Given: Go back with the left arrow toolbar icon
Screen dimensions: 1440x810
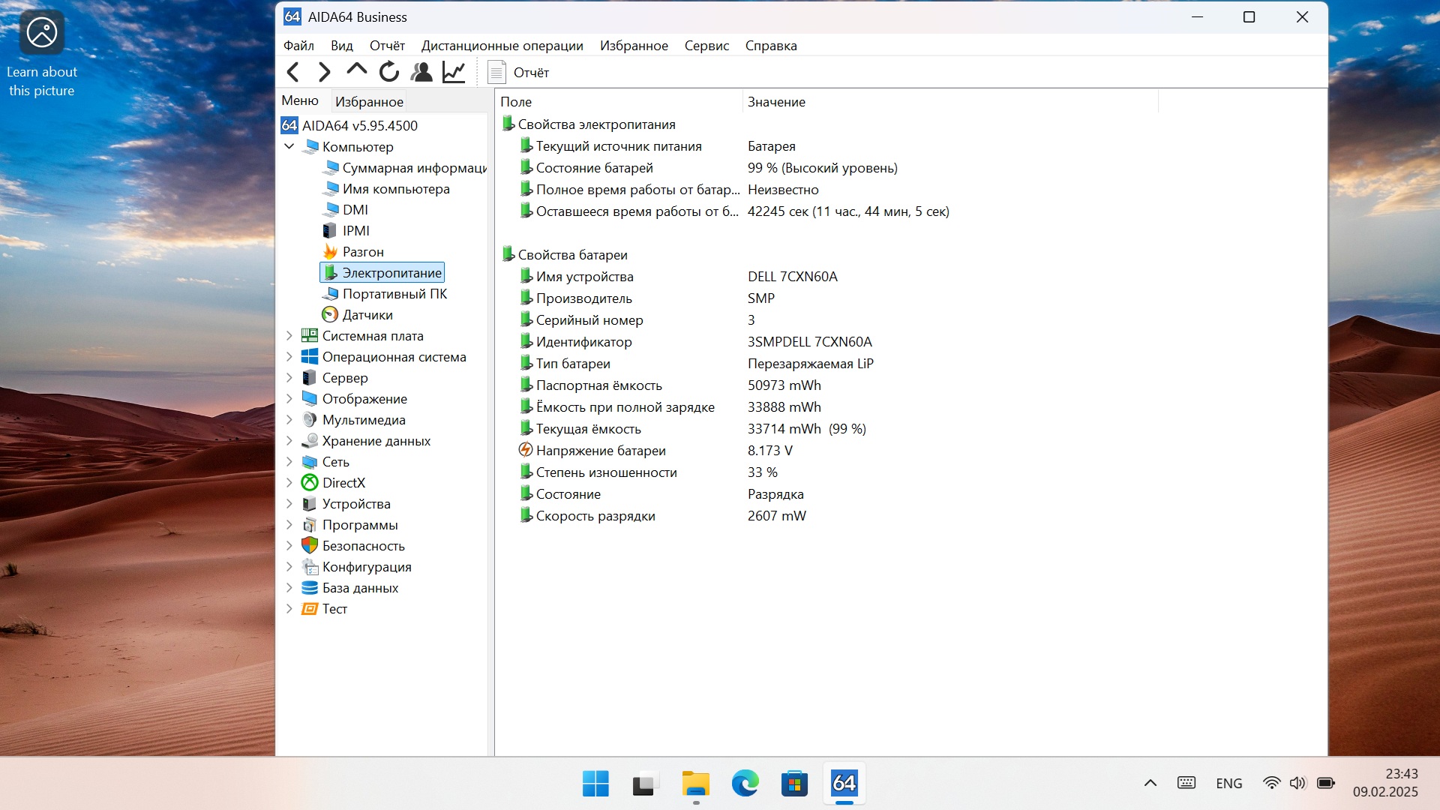Looking at the screenshot, I should coord(293,72).
